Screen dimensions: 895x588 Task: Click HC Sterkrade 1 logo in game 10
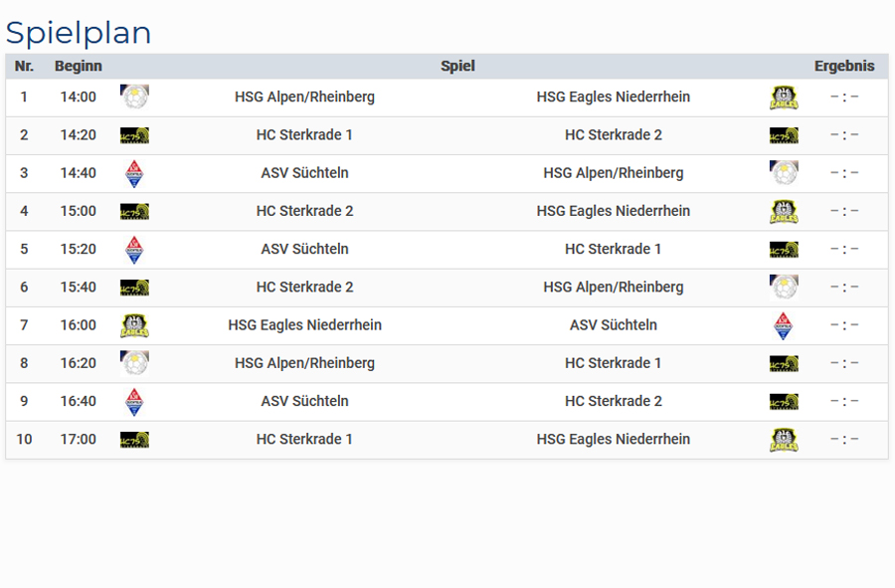(134, 440)
